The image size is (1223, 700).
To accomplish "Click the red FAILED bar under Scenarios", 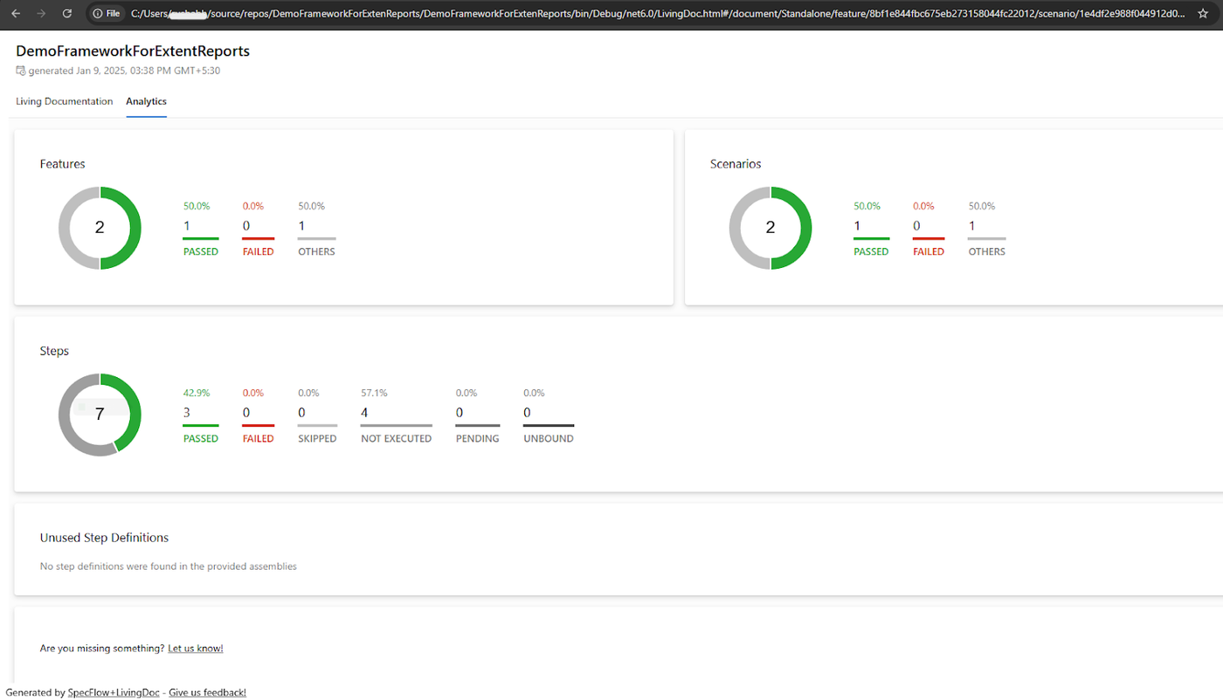I will click(929, 238).
